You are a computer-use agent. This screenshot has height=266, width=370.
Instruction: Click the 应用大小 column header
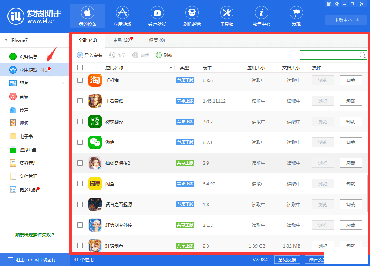click(256, 68)
